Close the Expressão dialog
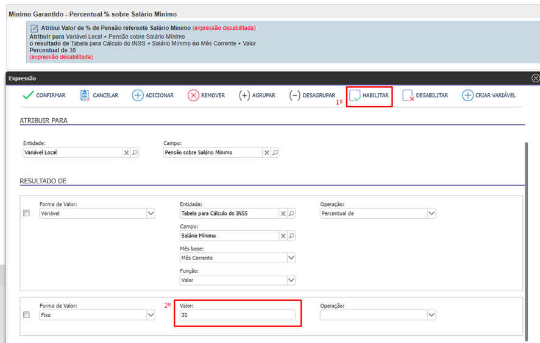The image size is (540, 343). click(535, 79)
